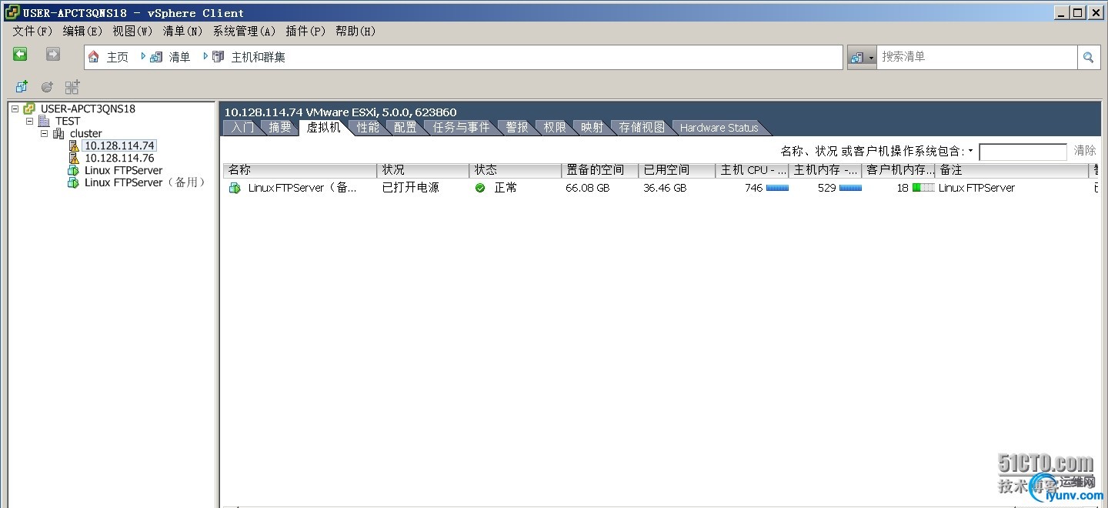Click the green back navigation arrow

20,54
